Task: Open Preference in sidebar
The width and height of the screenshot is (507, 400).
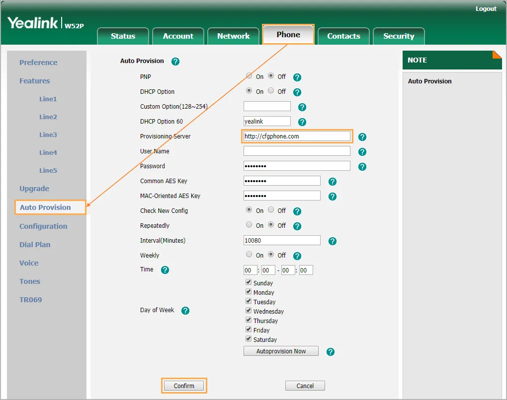Action: click(38, 63)
